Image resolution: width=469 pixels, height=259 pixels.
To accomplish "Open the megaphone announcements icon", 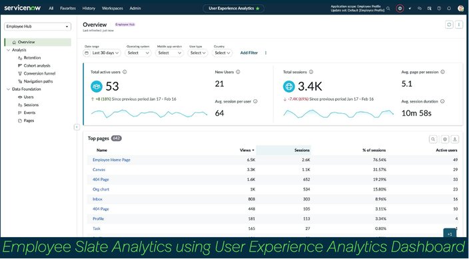I will [410, 9].
